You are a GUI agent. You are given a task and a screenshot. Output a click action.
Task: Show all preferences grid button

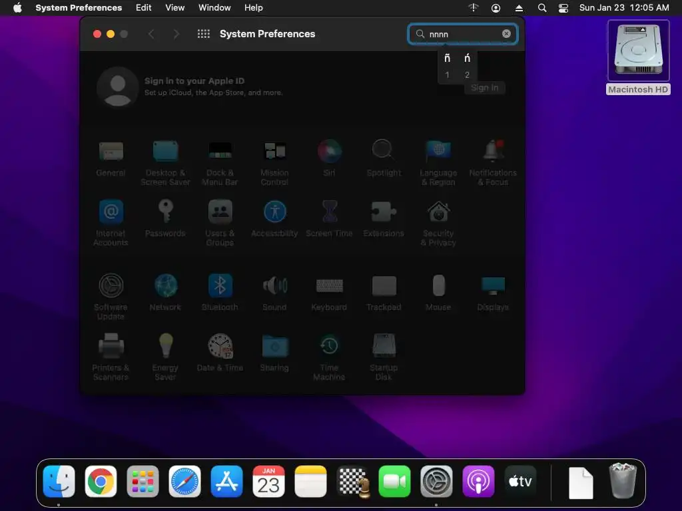(x=204, y=34)
